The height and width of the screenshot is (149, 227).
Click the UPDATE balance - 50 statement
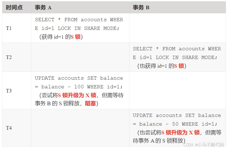coord(177,120)
